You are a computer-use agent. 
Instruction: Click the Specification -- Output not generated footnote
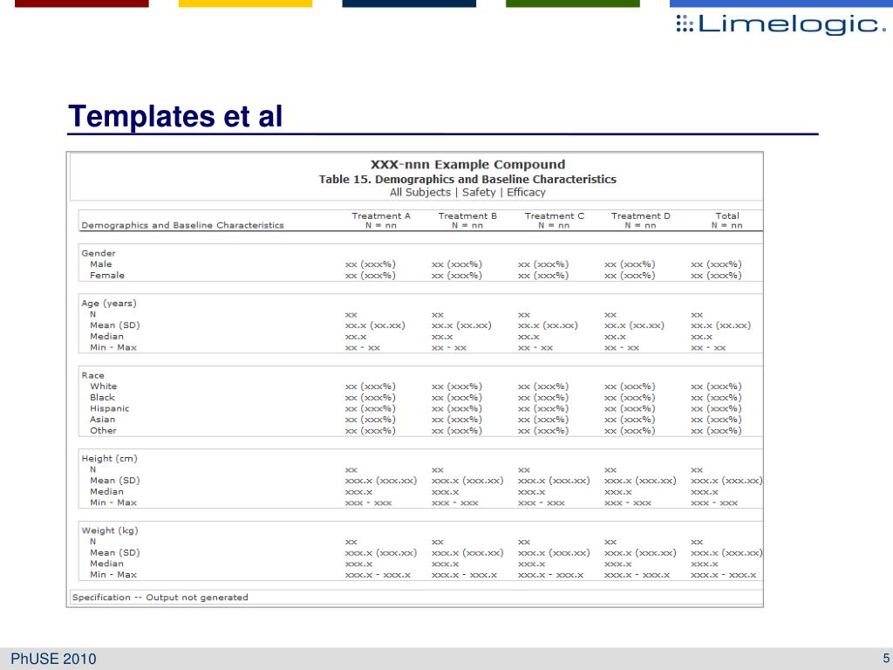pyautogui.click(x=160, y=597)
